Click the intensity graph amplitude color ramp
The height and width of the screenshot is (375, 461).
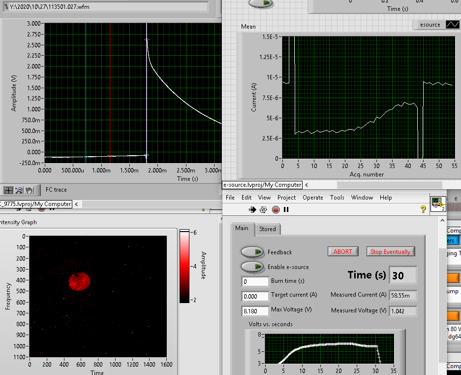tap(184, 266)
